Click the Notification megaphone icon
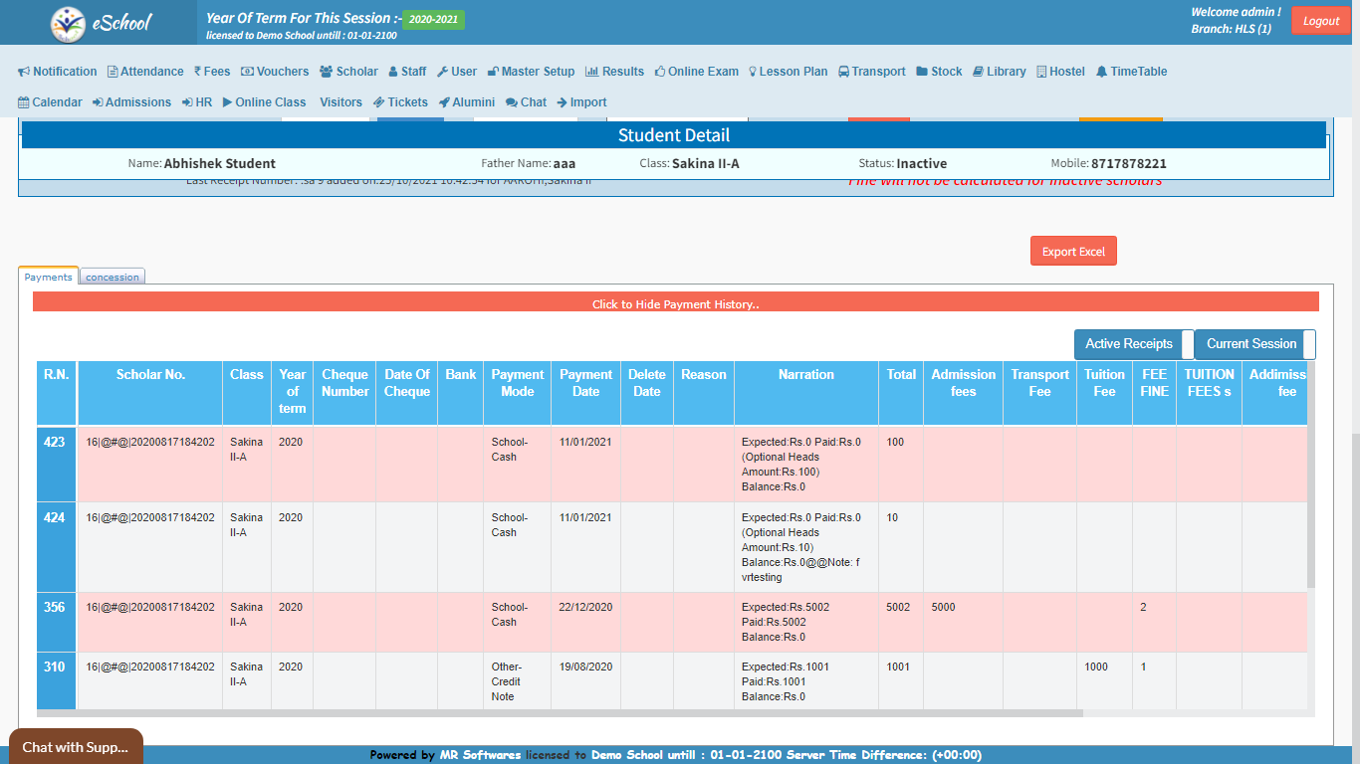 tap(24, 72)
